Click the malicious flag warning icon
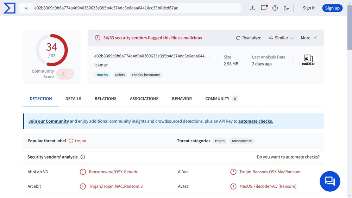Screen dimensions: 352x198 [x=98, y=38]
